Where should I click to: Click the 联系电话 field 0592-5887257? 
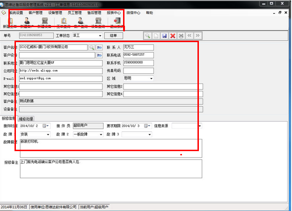click(x=139, y=55)
